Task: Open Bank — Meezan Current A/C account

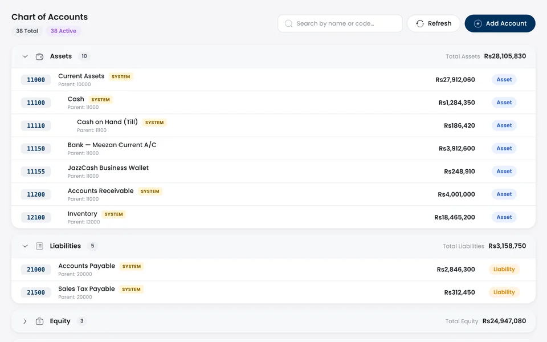Action: pos(273,148)
